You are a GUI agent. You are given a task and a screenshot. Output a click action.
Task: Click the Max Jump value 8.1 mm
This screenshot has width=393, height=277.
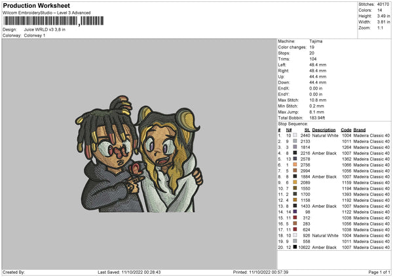coord(316,112)
